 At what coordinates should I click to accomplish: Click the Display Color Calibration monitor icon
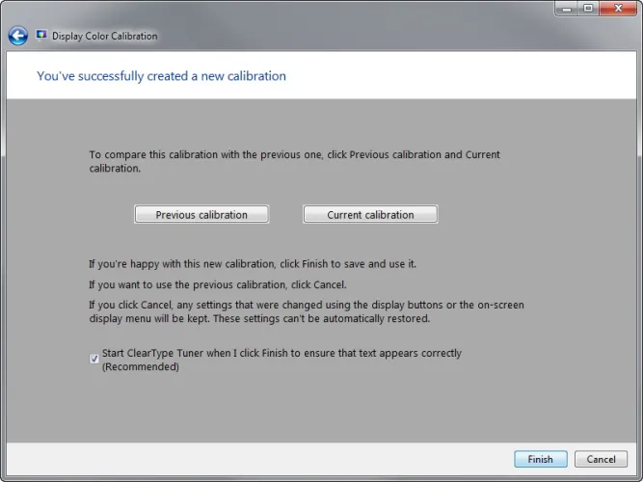pyautogui.click(x=41, y=36)
